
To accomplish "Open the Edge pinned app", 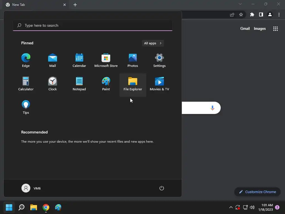I will [x=26, y=60].
